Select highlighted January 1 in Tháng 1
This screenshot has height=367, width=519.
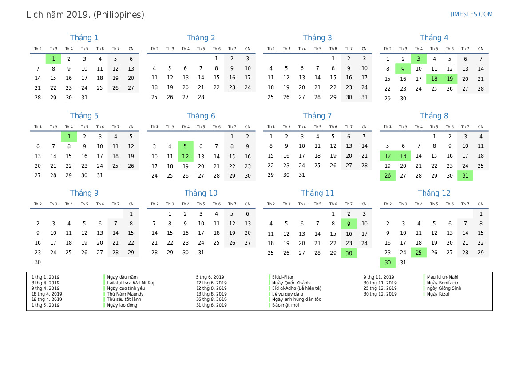(53, 59)
